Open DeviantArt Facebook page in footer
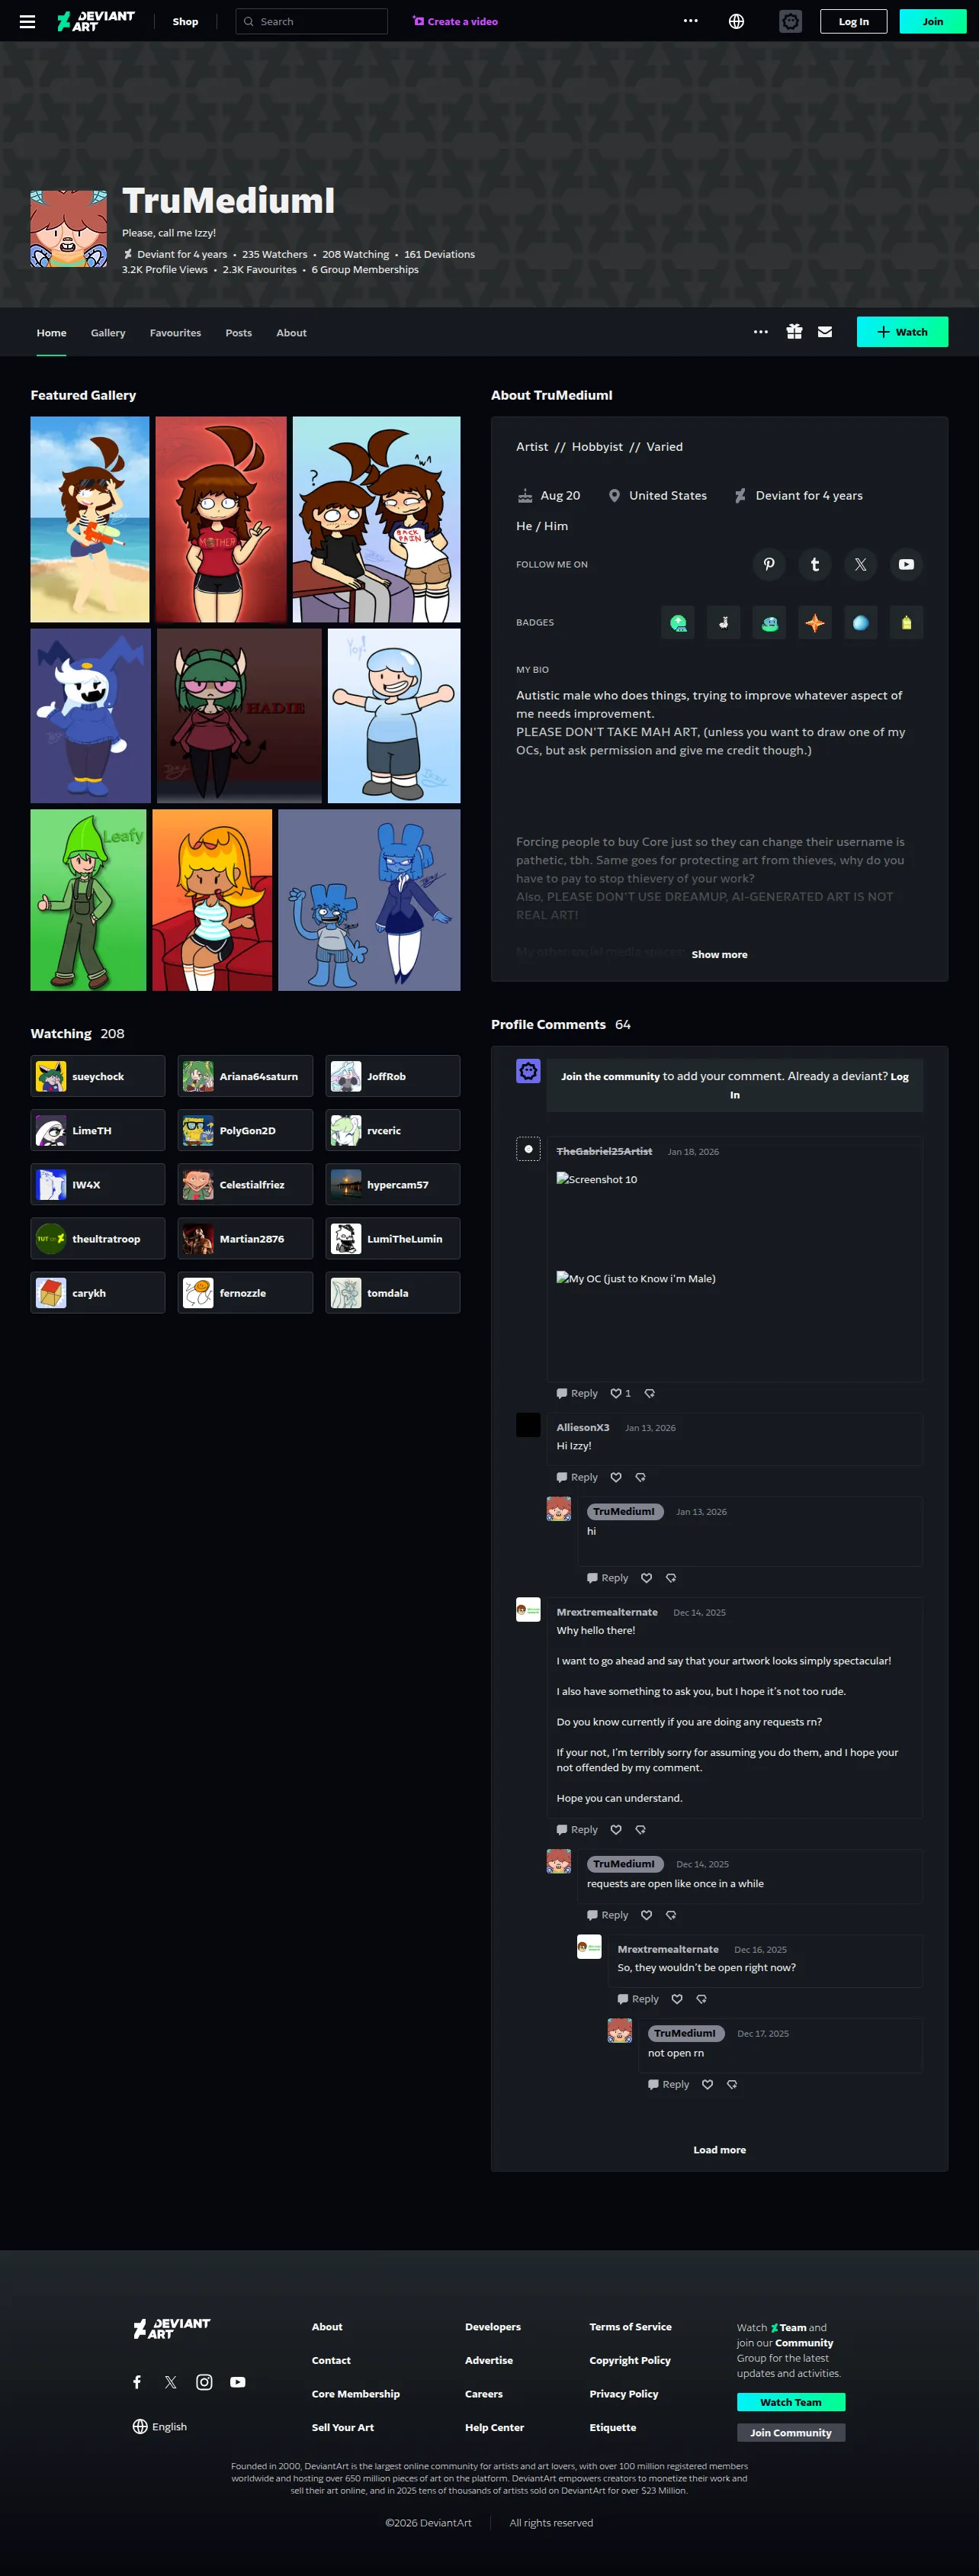The height and width of the screenshot is (2576, 979). tap(137, 2382)
